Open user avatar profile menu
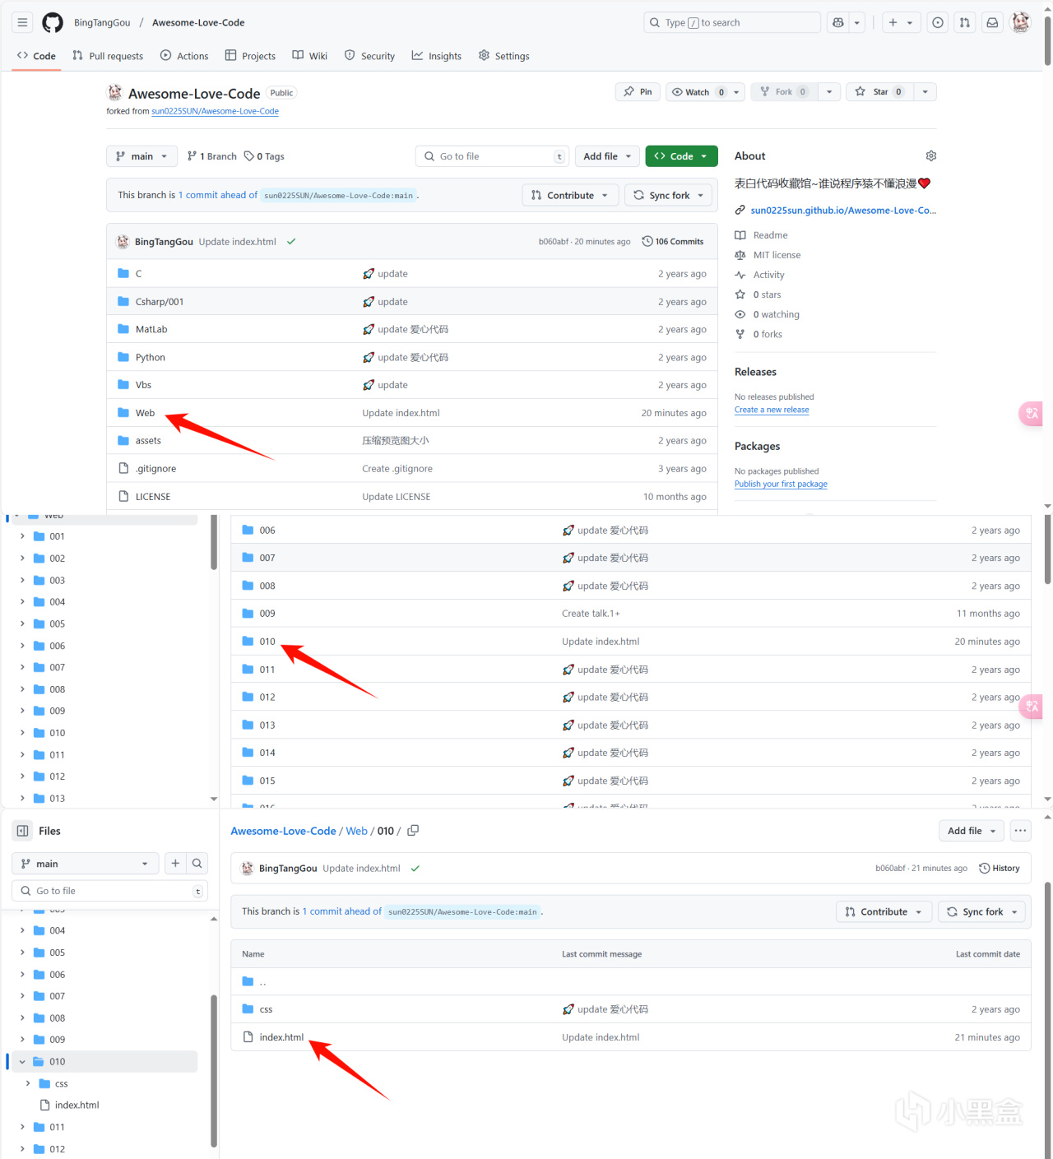This screenshot has height=1159, width=1053. 1021,22
